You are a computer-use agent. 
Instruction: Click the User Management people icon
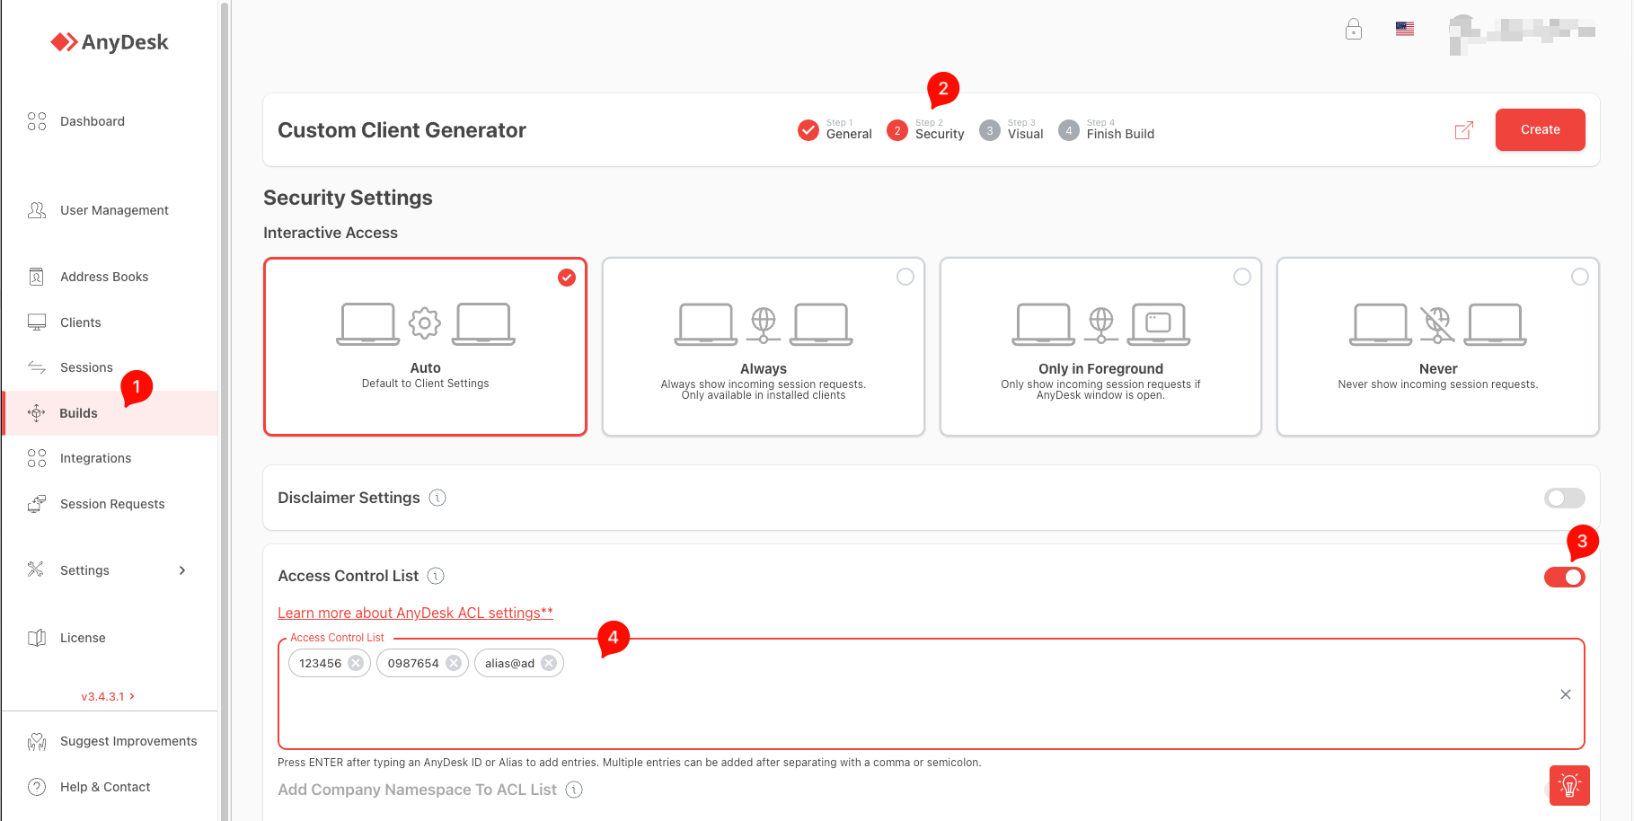[x=37, y=210]
